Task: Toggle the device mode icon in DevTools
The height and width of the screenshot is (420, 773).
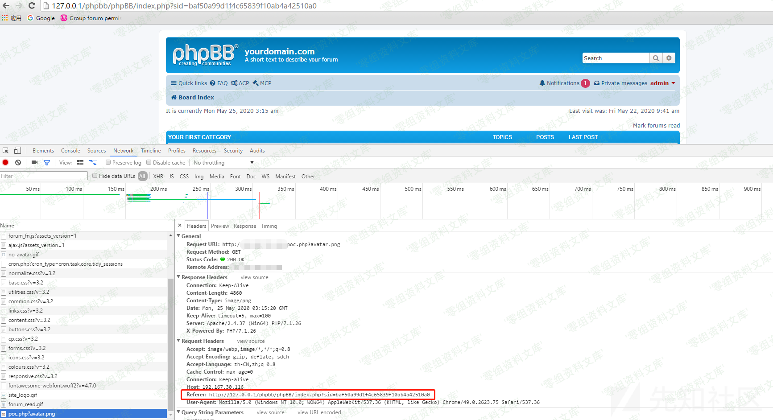Action: (x=18, y=151)
